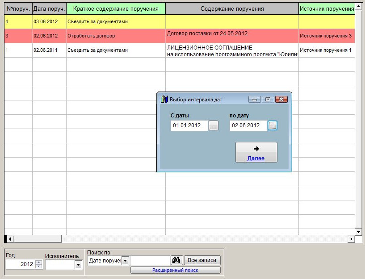Open calendar picker for 'по дату' field
Screen dimensions: 365x279
pyautogui.click(x=273, y=126)
